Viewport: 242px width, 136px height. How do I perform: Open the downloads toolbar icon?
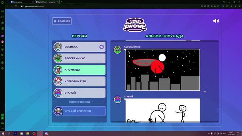[x=235, y=6]
